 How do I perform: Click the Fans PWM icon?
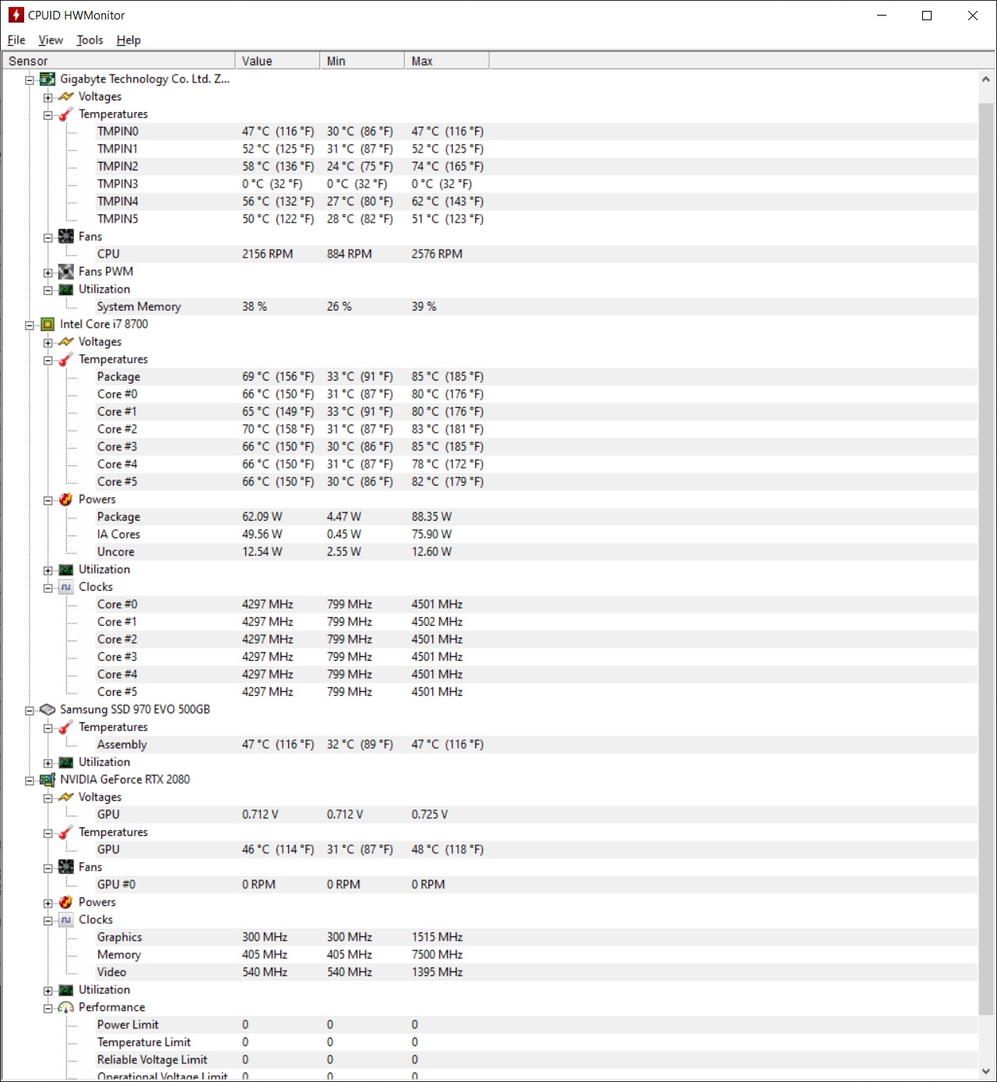66,272
